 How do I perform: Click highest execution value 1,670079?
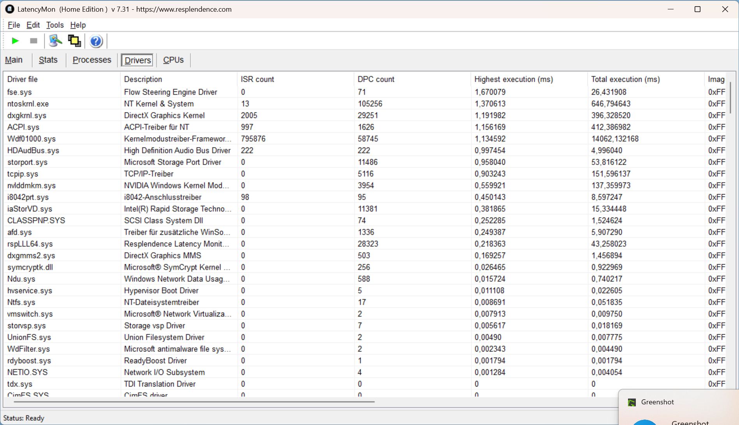[490, 92]
